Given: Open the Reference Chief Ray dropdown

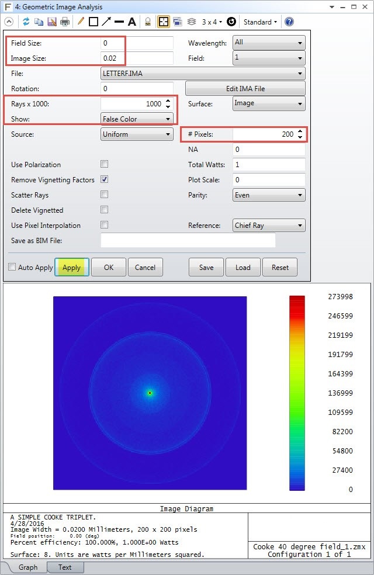Looking at the screenshot, I should coord(269,225).
